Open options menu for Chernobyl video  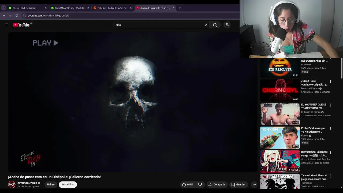click(331, 81)
